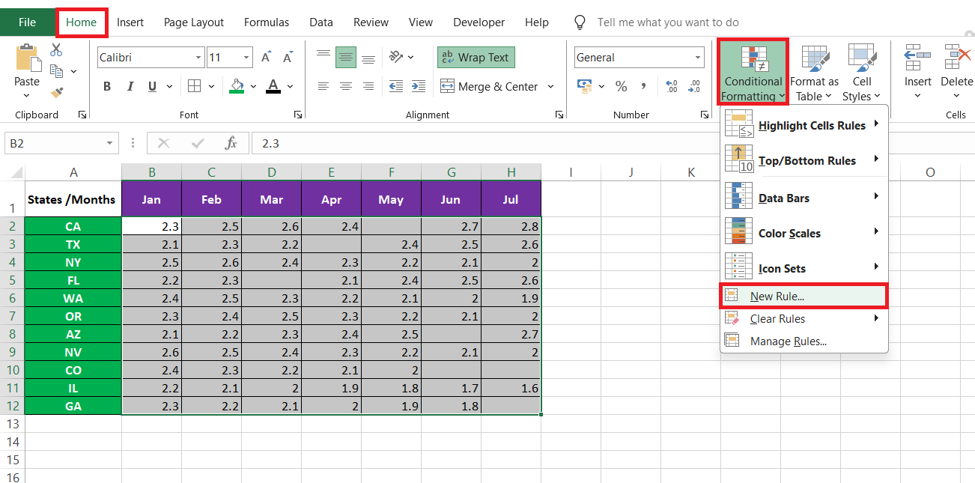Align text right in cells

pyautogui.click(x=368, y=86)
